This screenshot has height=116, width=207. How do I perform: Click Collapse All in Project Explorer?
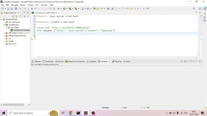[x=13, y=16]
